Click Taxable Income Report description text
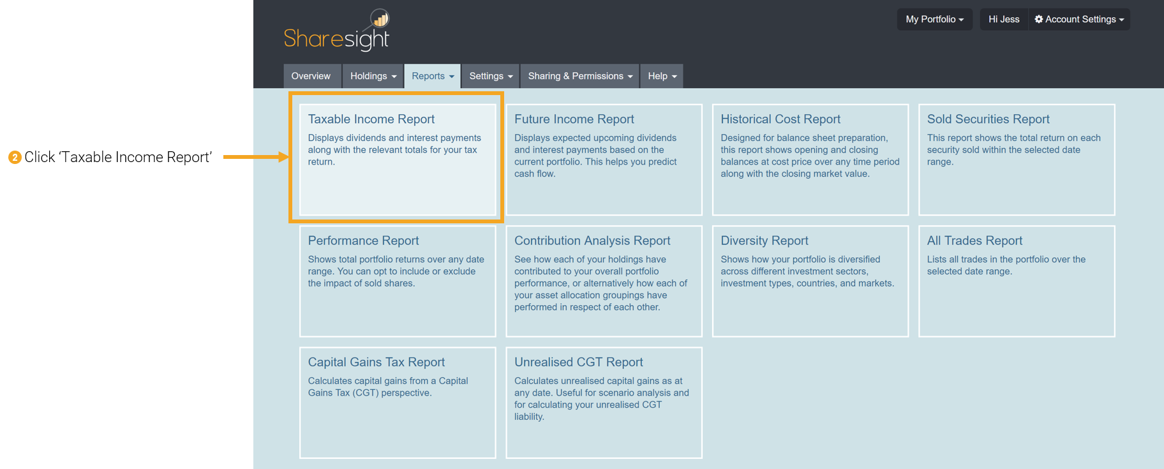The width and height of the screenshot is (1164, 469). [394, 150]
